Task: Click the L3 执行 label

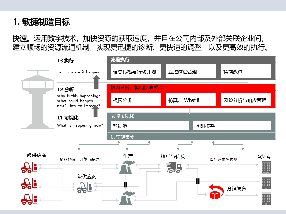Action: (x=66, y=61)
